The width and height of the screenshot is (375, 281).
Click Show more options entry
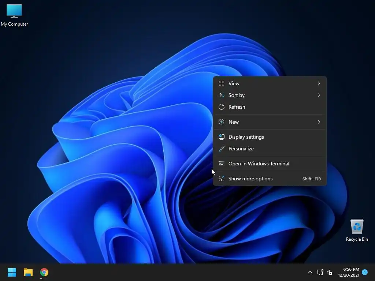pos(270,179)
